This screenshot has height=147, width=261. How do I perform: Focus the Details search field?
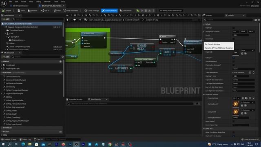pyautogui.click(x=228, y=20)
